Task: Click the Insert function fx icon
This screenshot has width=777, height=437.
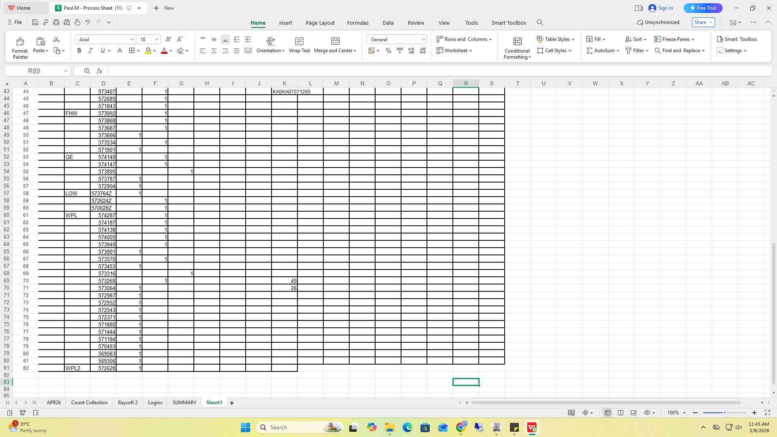Action: [x=99, y=71]
